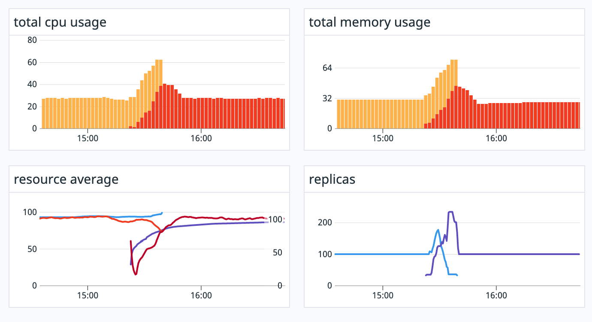Open the "resource average" panel title
592x322 pixels.
[x=66, y=179]
